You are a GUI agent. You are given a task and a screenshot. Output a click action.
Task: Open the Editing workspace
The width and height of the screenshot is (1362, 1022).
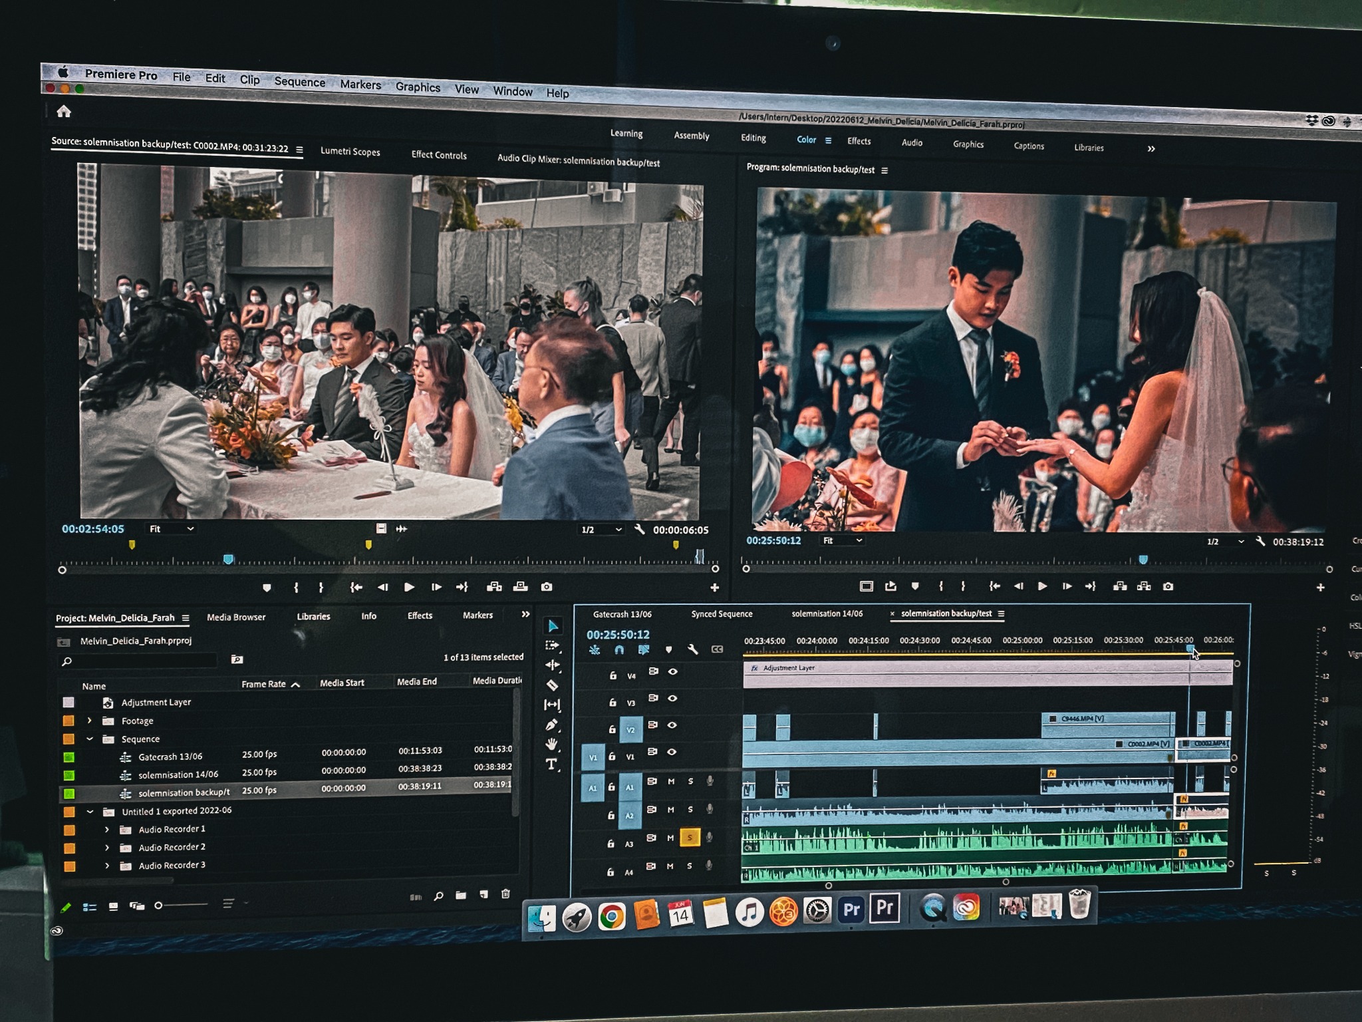click(753, 138)
